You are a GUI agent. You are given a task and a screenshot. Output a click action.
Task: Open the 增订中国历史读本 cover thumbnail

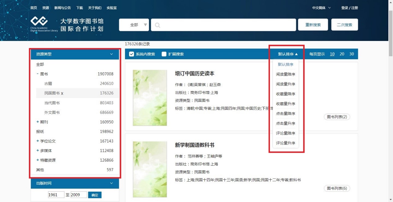click(x=150, y=98)
